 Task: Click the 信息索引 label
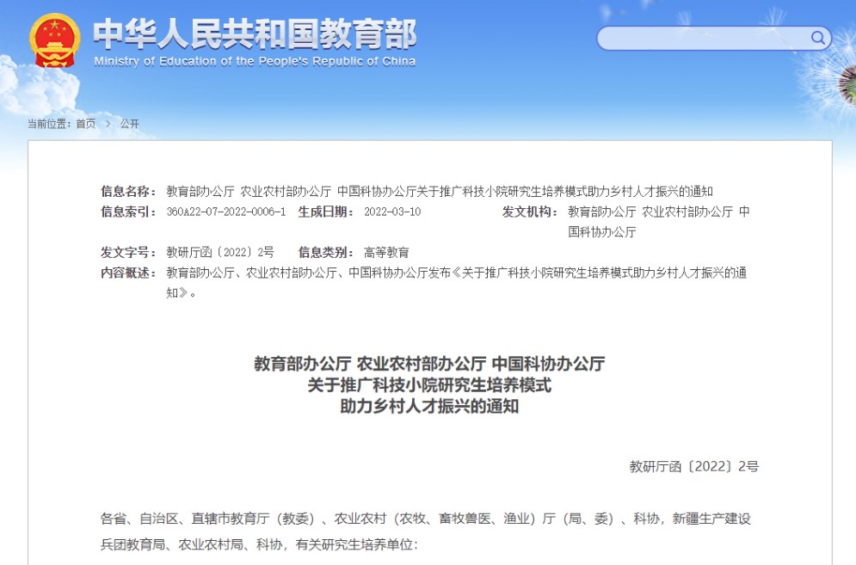click(x=127, y=212)
